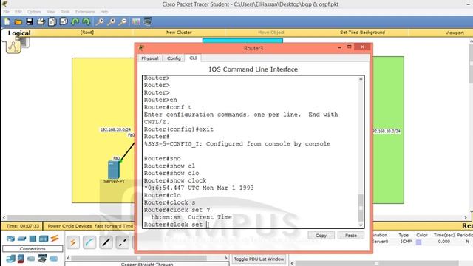
Task: Open the File menu
Action: (7, 12)
